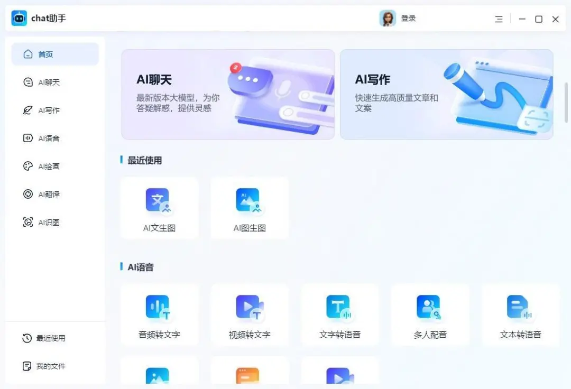The image size is (571, 389).
Task: Open AI识图 in the sidebar menu
Action: [49, 223]
